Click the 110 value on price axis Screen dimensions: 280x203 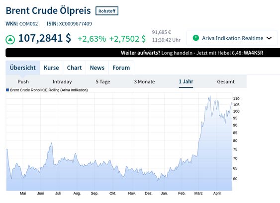[236, 99]
